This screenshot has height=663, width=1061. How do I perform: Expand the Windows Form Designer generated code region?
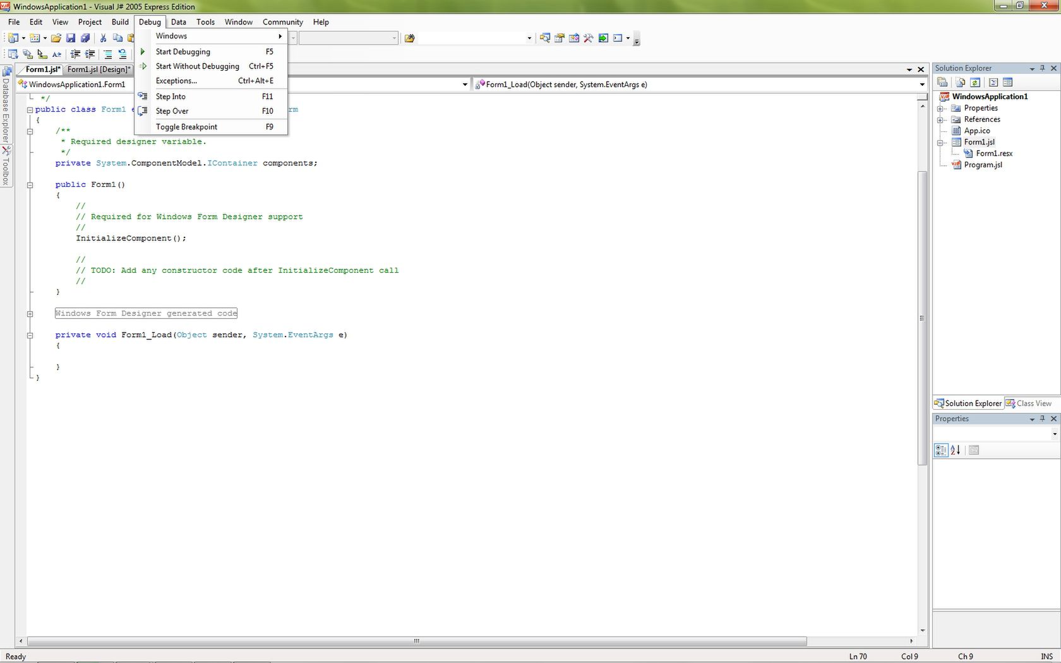click(x=30, y=314)
